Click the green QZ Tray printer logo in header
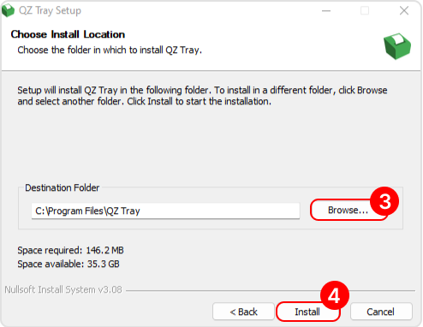Viewport: 423px width, 327px height. point(397,46)
